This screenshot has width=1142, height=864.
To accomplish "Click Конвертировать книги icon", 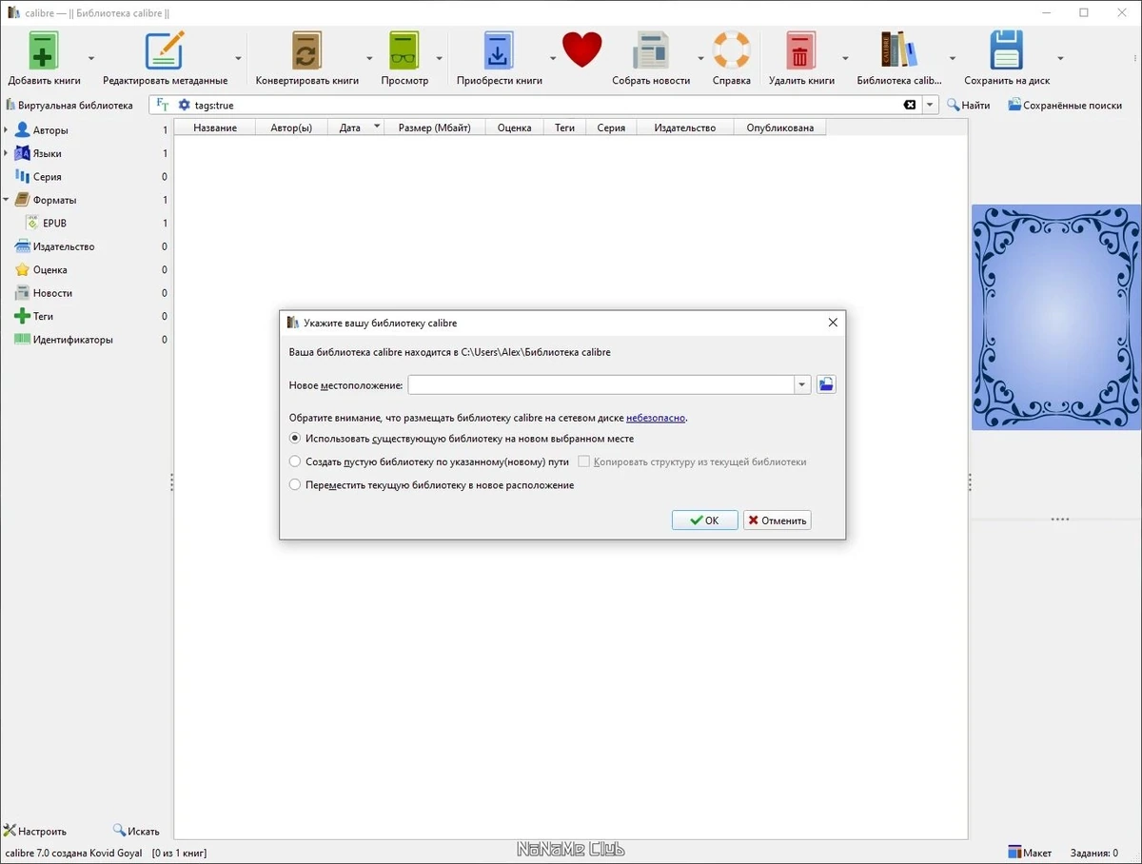I will click(x=306, y=50).
